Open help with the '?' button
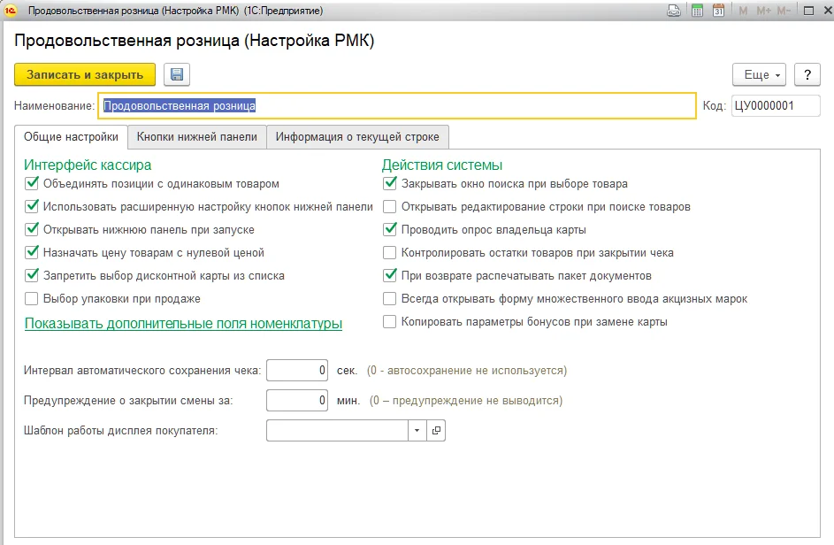Image resolution: width=834 pixels, height=545 pixels. (807, 74)
